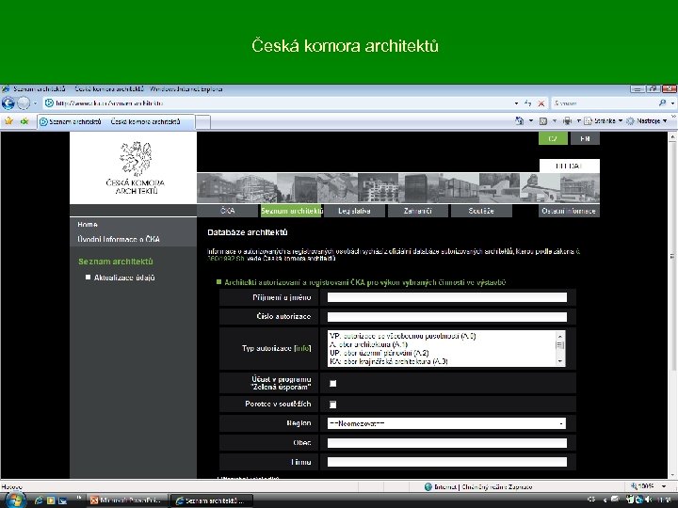Select the Seznam architektů browser tab
678x508 pixels.
tap(116, 121)
